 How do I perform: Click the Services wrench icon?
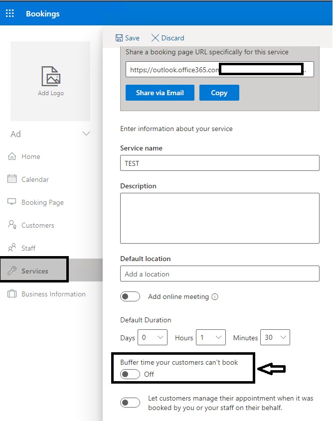[x=12, y=271]
